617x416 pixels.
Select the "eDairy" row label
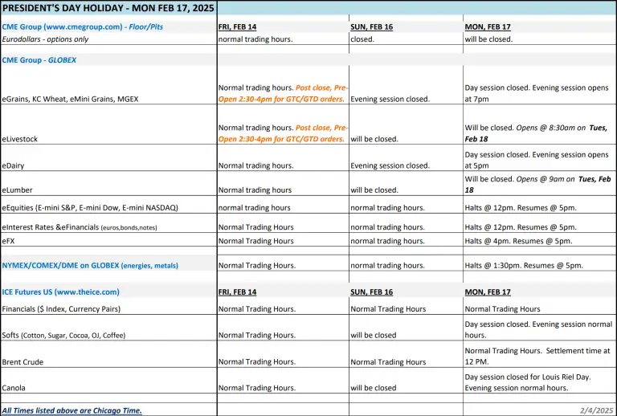(x=13, y=165)
